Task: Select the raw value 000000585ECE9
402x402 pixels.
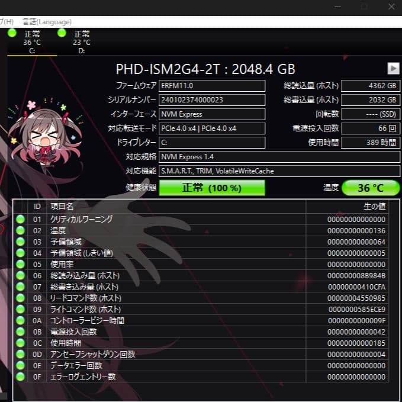Action: 357,310
